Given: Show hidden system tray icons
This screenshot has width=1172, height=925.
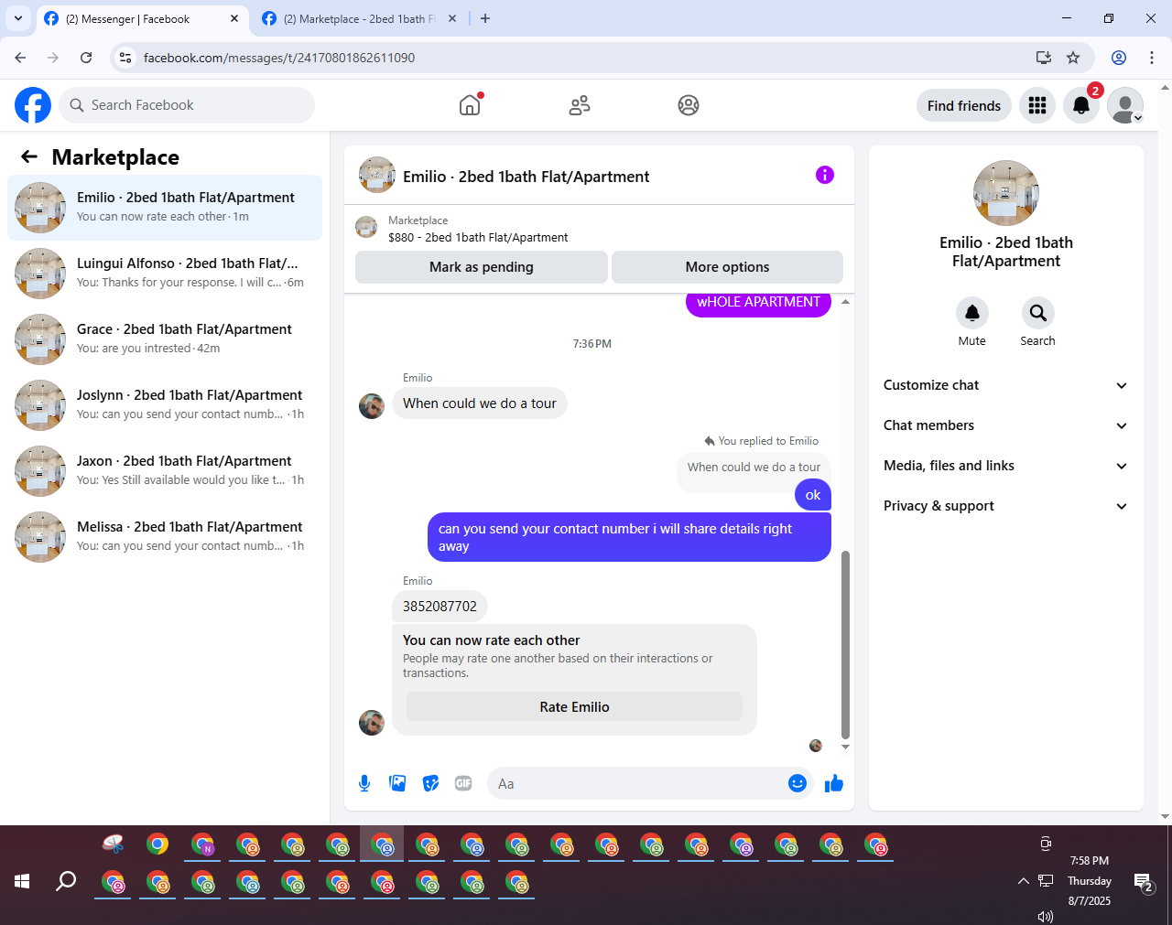Looking at the screenshot, I should (1023, 881).
